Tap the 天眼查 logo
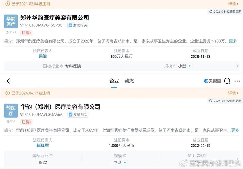This screenshot has height=169, width=243. [212, 81]
